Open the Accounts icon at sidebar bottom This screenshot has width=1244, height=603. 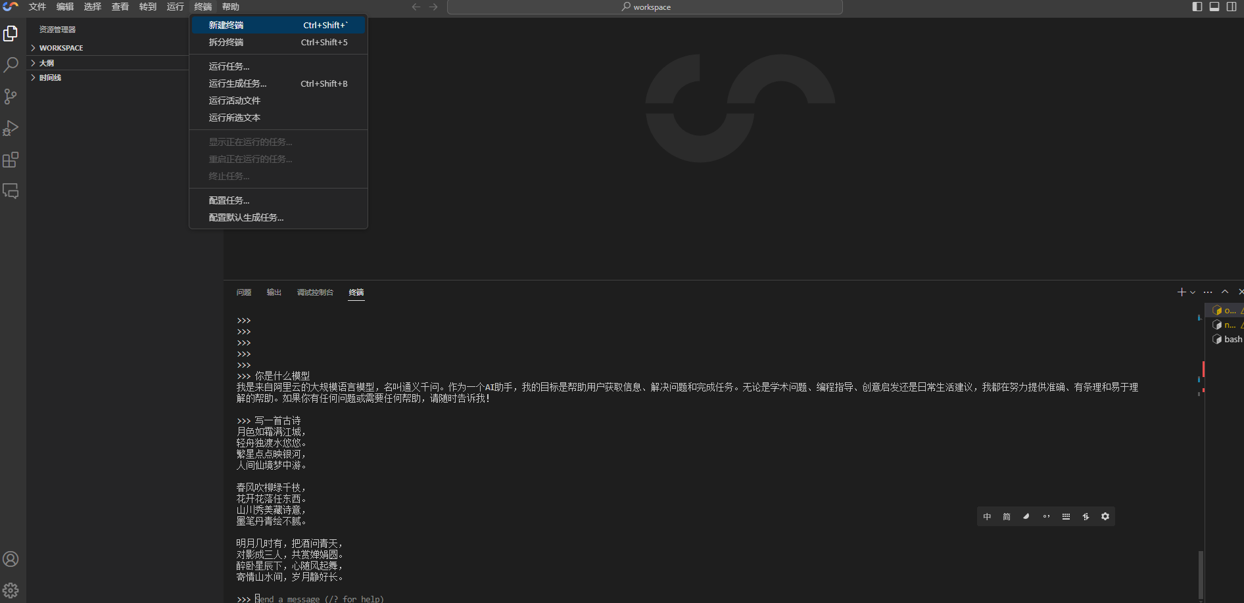pyautogui.click(x=11, y=559)
